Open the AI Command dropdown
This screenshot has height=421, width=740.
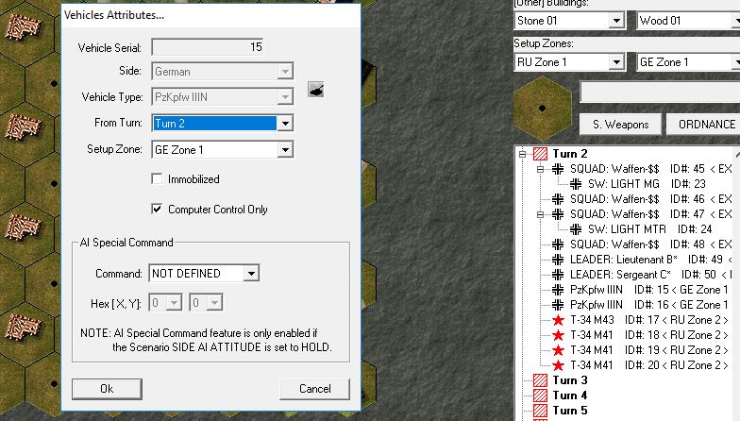(251, 274)
